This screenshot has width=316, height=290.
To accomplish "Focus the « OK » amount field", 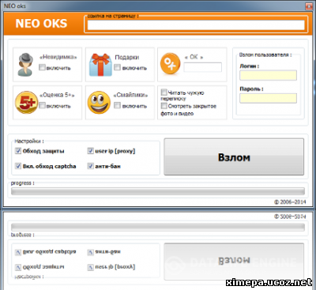I will tap(203, 67).
